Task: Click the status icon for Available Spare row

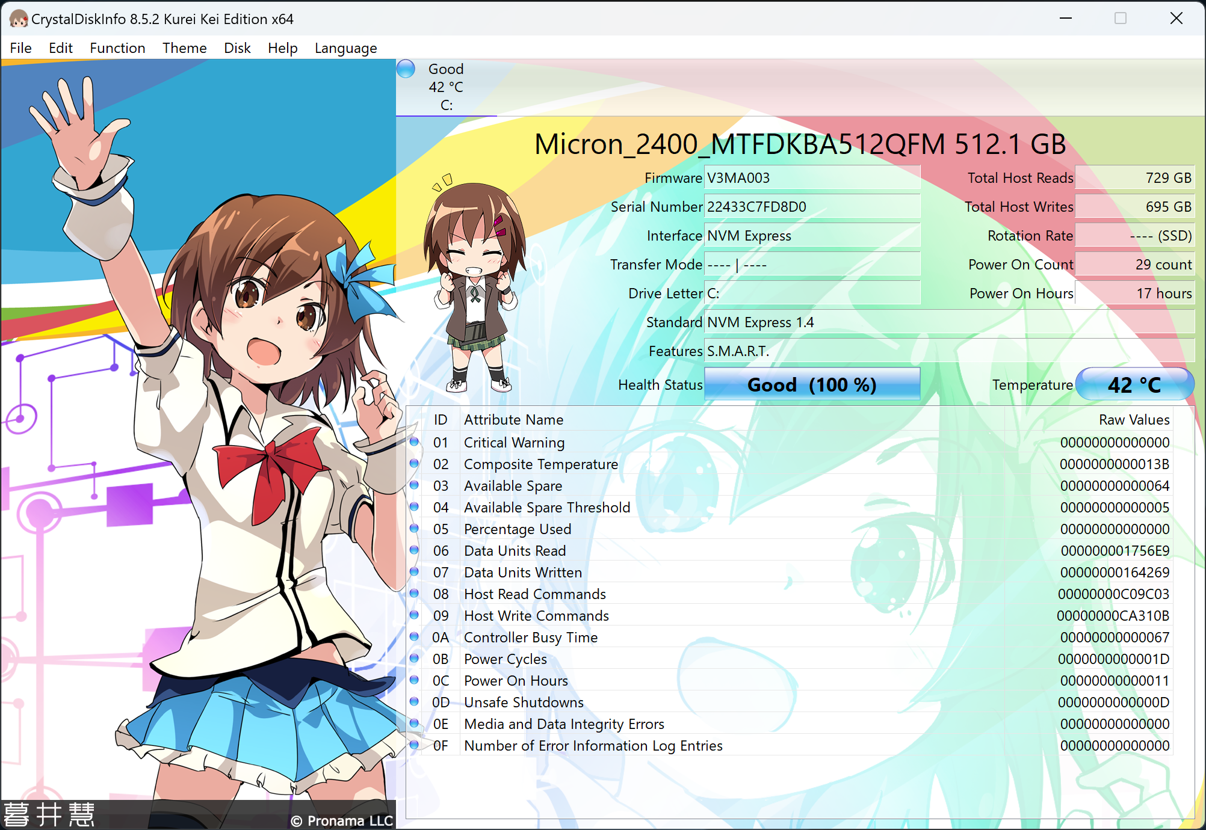Action: coord(414,485)
